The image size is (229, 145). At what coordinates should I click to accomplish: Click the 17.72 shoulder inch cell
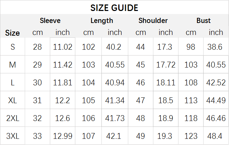[166, 65]
